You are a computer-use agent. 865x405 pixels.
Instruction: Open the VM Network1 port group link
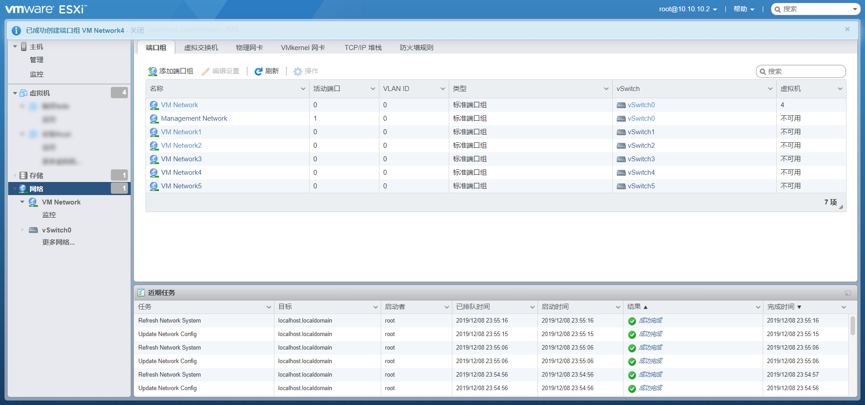[x=181, y=132]
